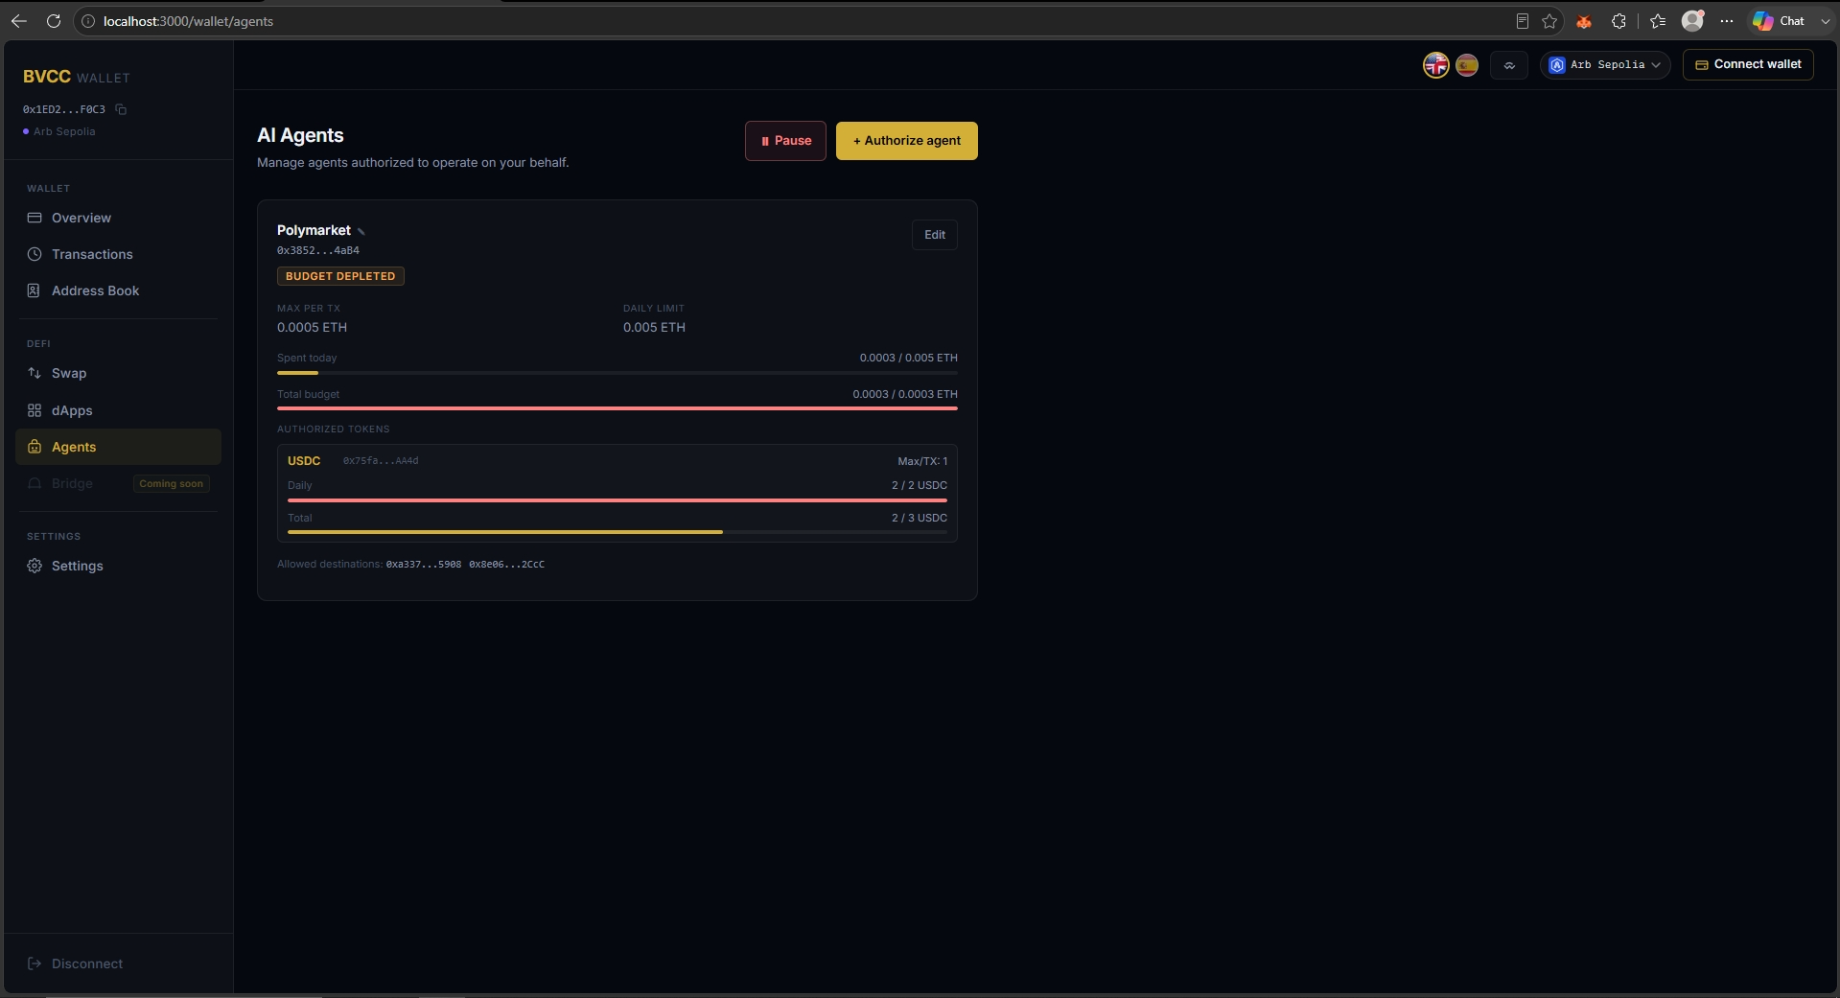Click the 2 / 3 USDC total value
Screen dimensions: 1840x998
click(x=920, y=518)
